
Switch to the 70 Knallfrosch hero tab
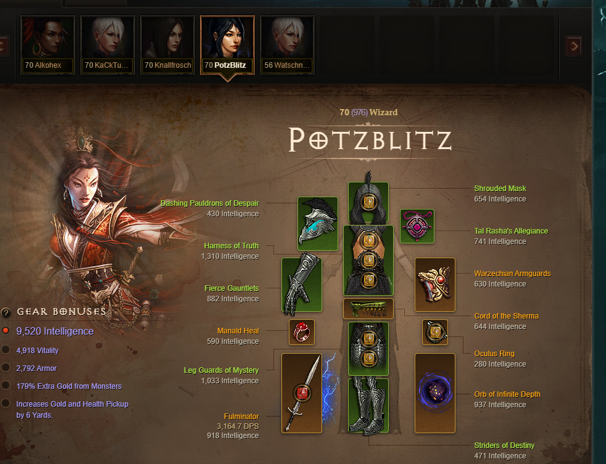click(x=167, y=45)
